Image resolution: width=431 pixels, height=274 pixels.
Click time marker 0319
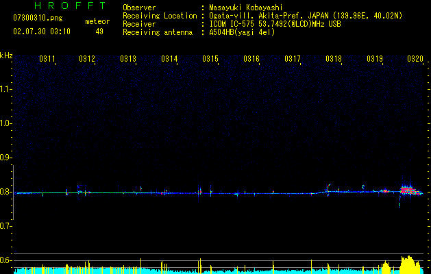click(x=375, y=59)
